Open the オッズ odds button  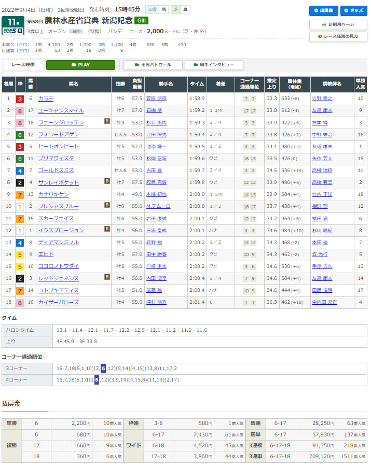coord(352,10)
